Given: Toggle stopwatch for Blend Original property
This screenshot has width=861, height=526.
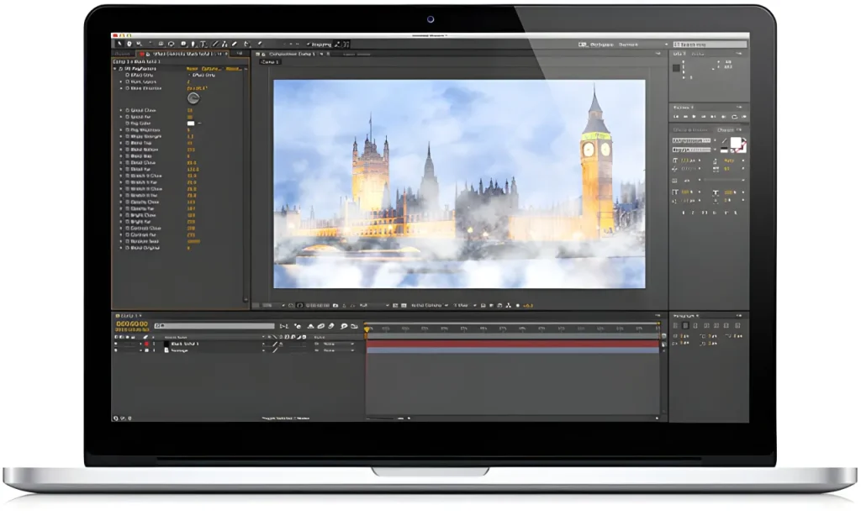Looking at the screenshot, I should [x=127, y=248].
